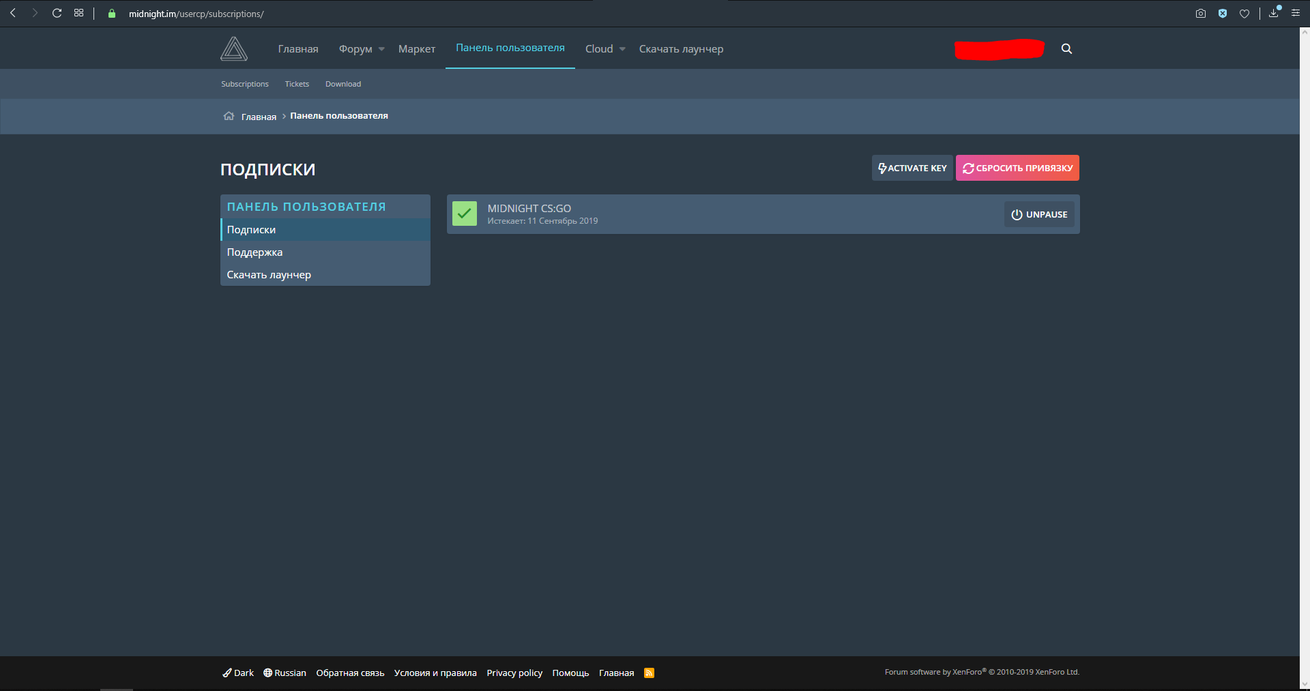1310x691 pixels.
Task: Open Обратная связь footer link
Action: click(x=350, y=673)
